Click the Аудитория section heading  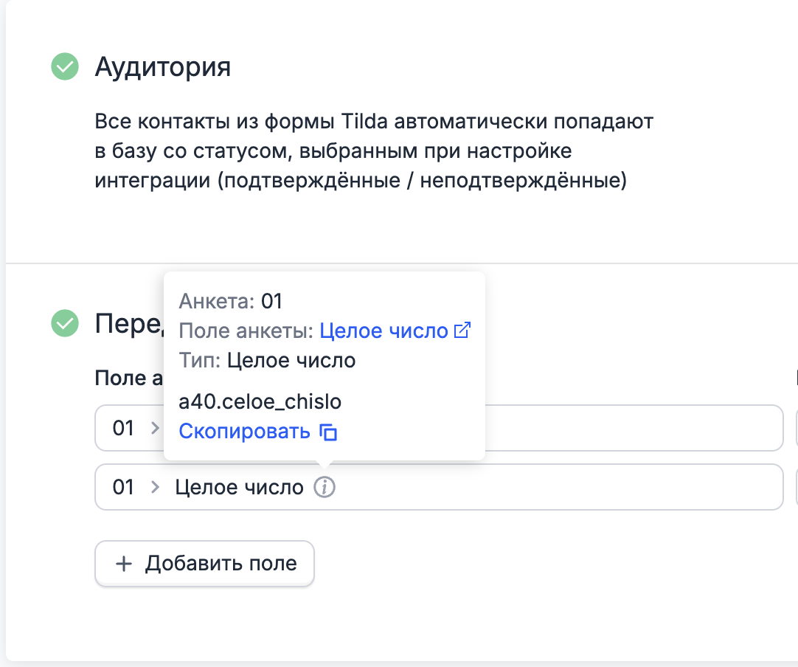pyautogui.click(x=163, y=66)
